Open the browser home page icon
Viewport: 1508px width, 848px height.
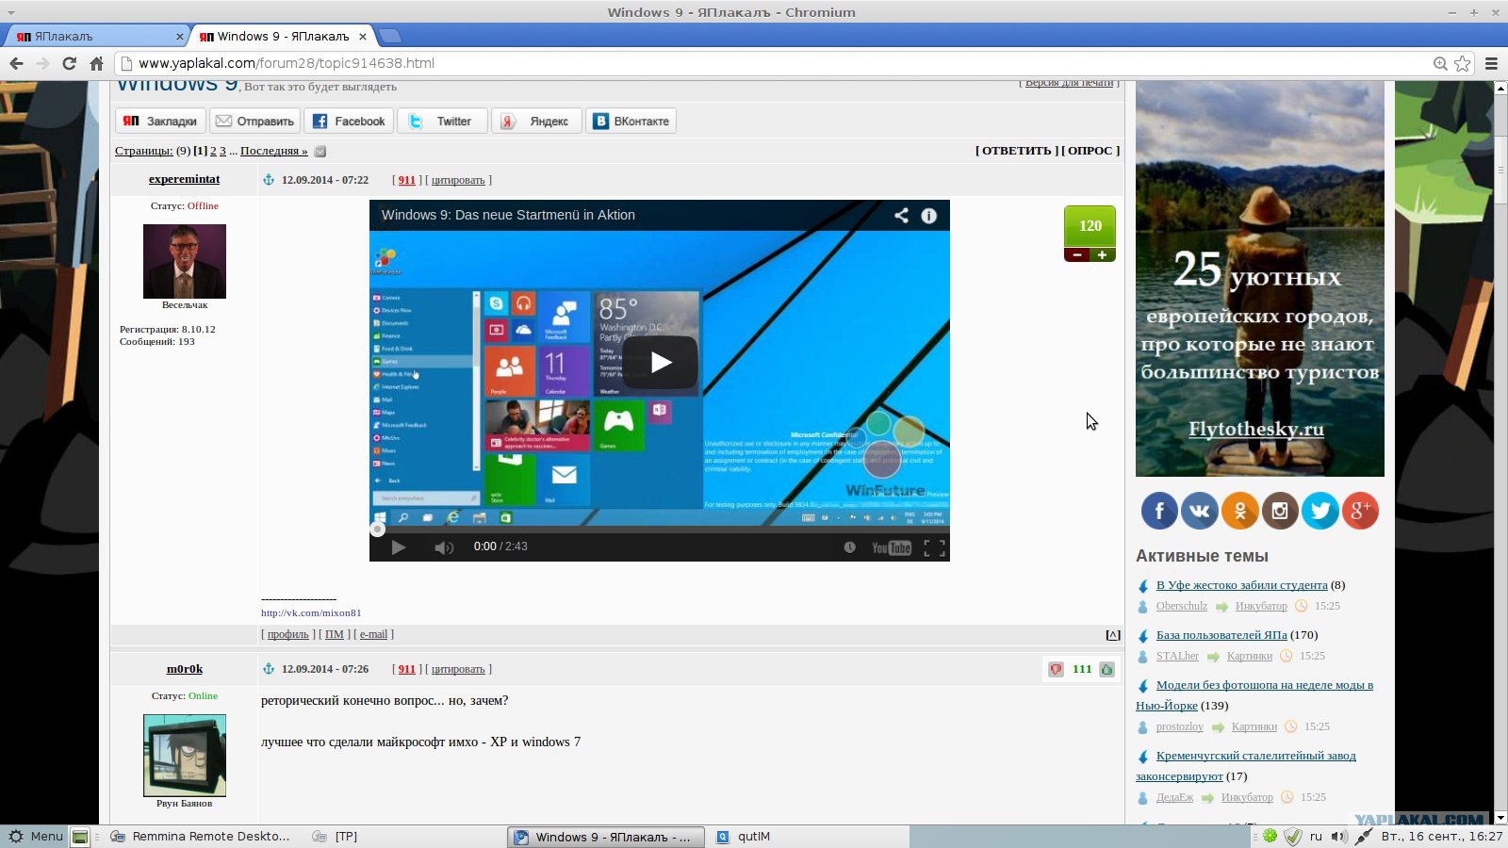click(x=96, y=63)
